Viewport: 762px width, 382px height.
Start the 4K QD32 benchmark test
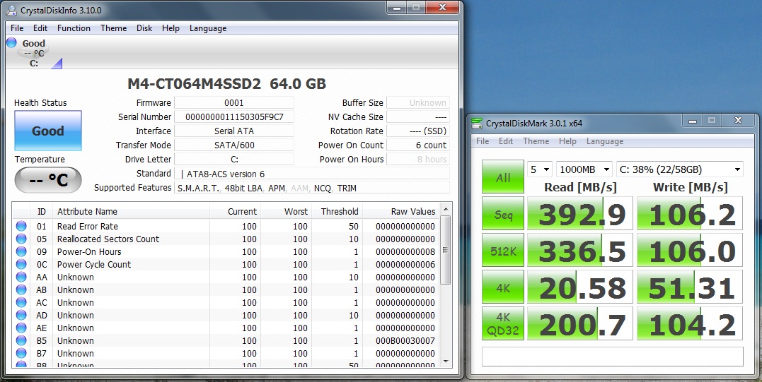tap(503, 323)
